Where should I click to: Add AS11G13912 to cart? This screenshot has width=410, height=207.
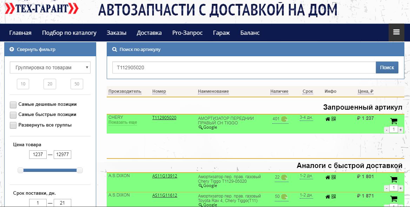point(394,179)
